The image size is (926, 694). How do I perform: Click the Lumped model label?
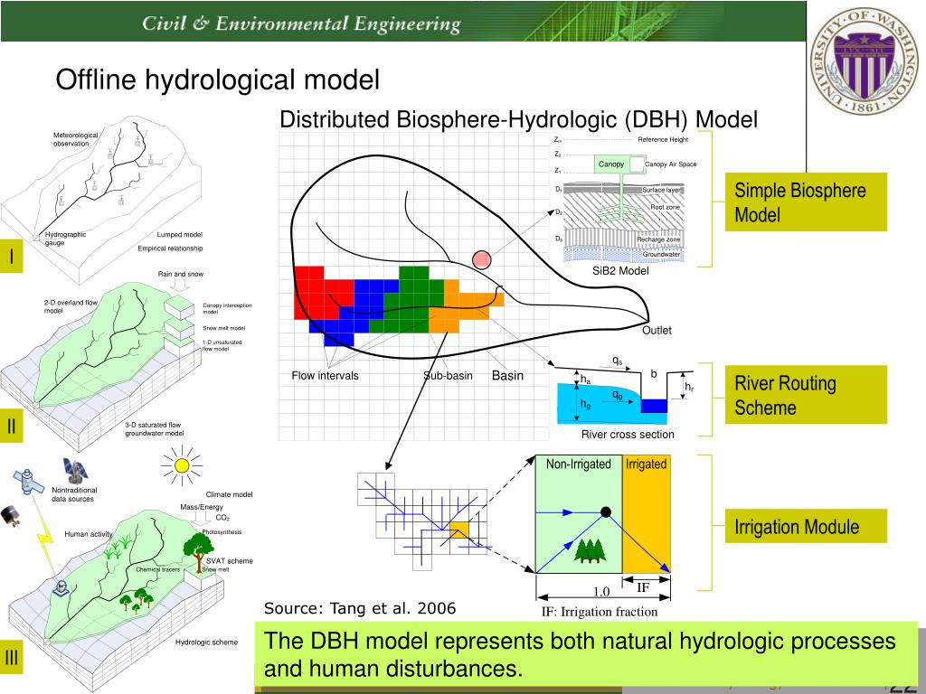tap(180, 235)
